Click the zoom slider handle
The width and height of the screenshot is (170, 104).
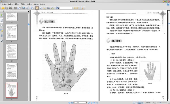160,103
